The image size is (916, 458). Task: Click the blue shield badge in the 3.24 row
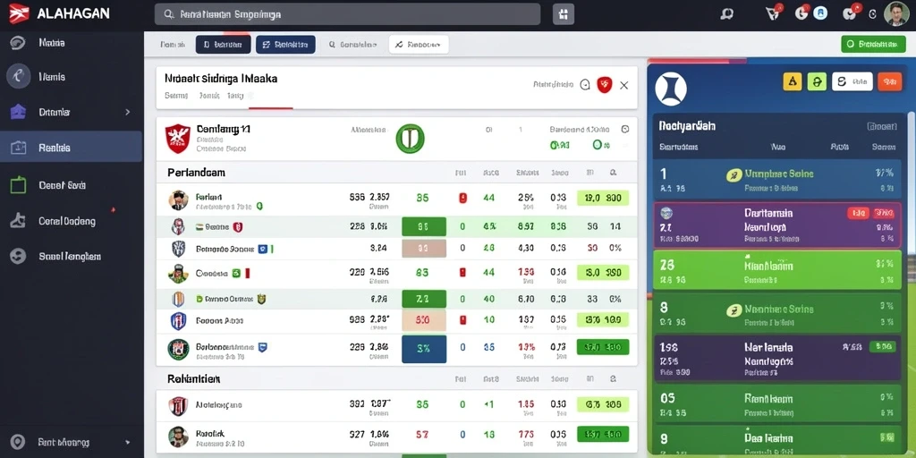coord(263,249)
